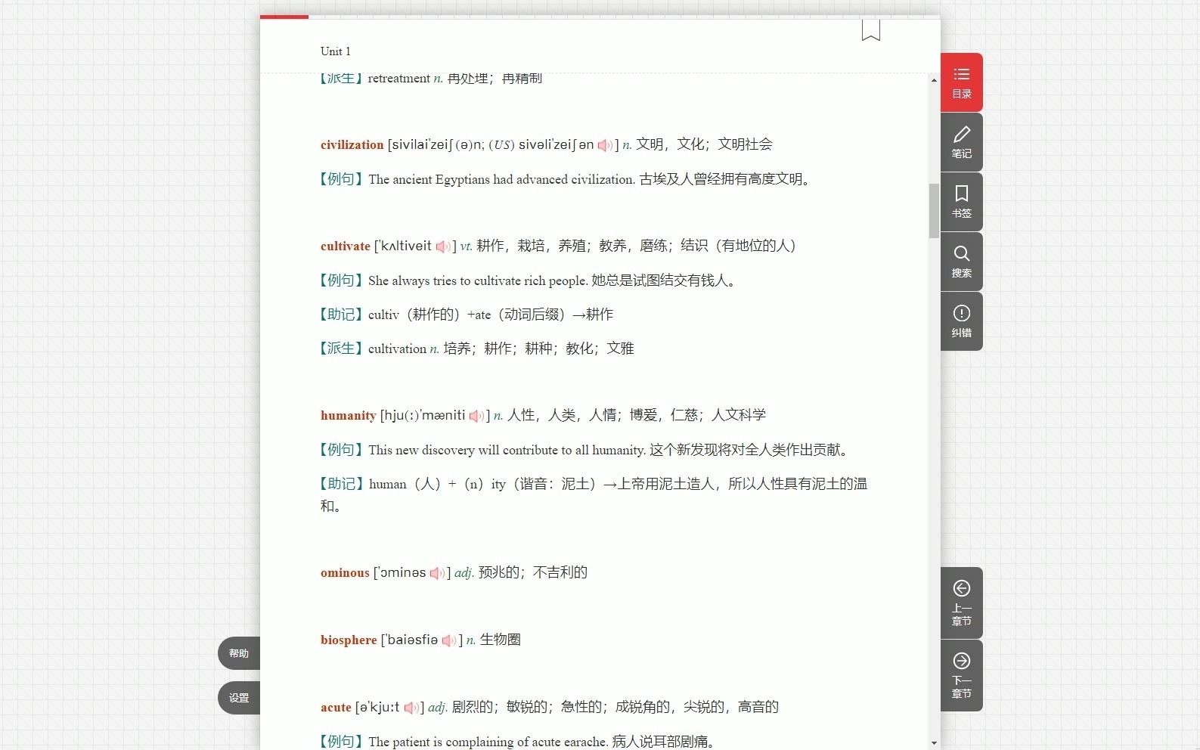Click the word "civilization" headword

[x=352, y=144]
